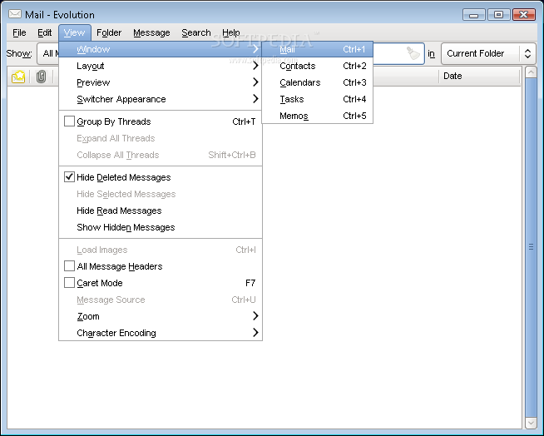This screenshot has height=436, width=544.
Task: Toggle Group By Threads checkbox
Action: pyautogui.click(x=69, y=121)
